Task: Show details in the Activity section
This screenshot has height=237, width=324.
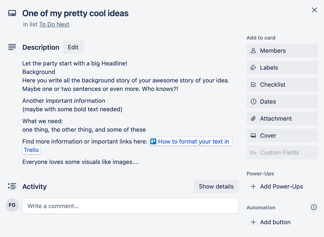Action: [216, 186]
